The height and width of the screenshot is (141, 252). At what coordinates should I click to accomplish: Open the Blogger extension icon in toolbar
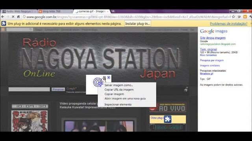[x=245, y=16]
